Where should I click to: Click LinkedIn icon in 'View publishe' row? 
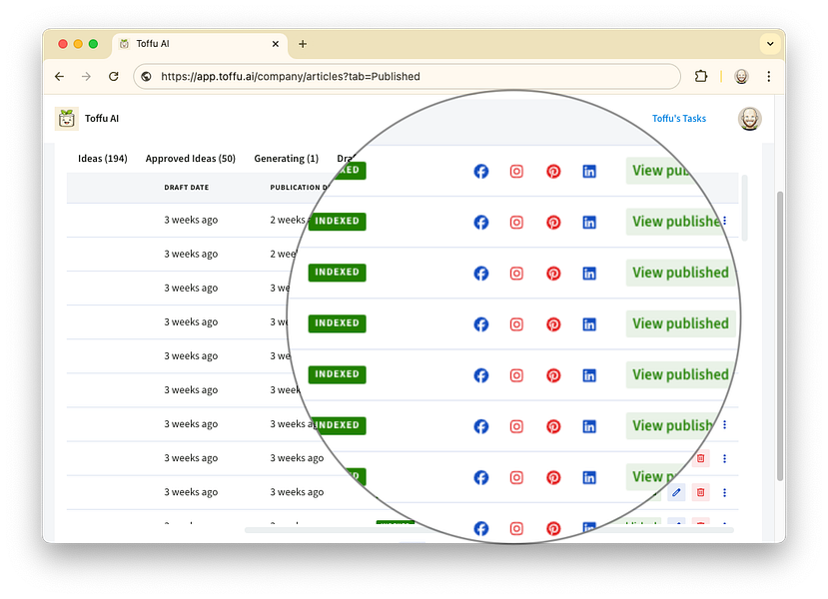pos(589,223)
